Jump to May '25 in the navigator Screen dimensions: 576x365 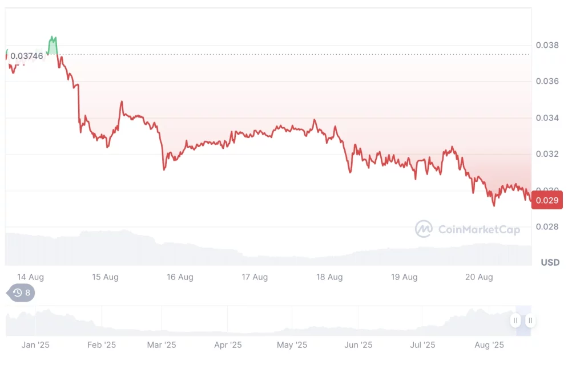click(x=292, y=345)
